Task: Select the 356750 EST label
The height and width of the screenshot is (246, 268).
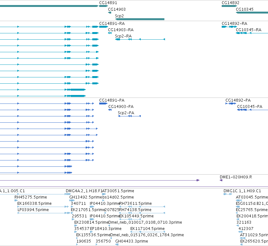Action: [x=103, y=241]
